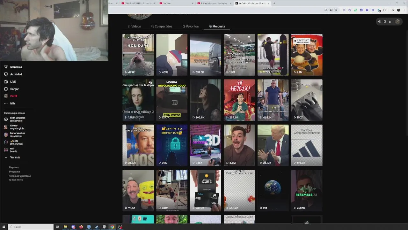Image resolution: width=408 pixels, height=230 pixels.
Task: Select the Me gusta tab
Action: tap(217, 27)
